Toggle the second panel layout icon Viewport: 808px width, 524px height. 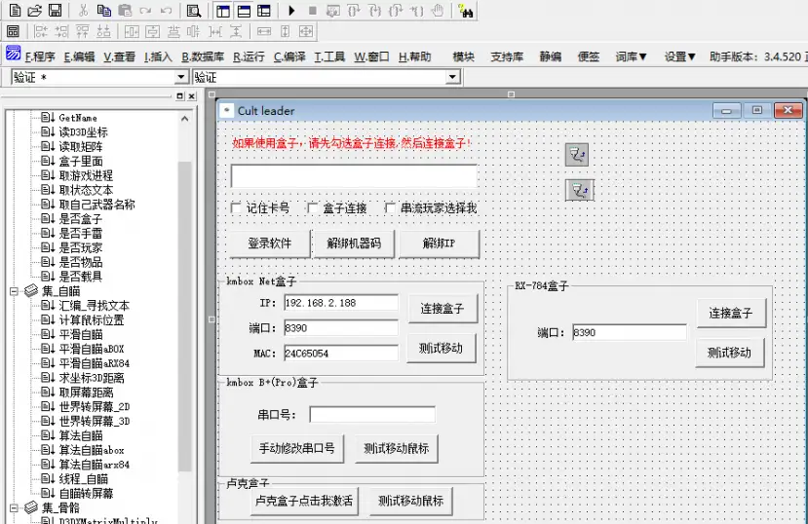pos(244,11)
